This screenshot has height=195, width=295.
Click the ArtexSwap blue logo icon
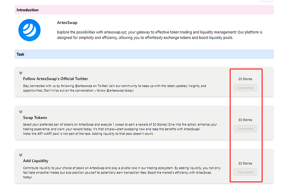[29, 30]
